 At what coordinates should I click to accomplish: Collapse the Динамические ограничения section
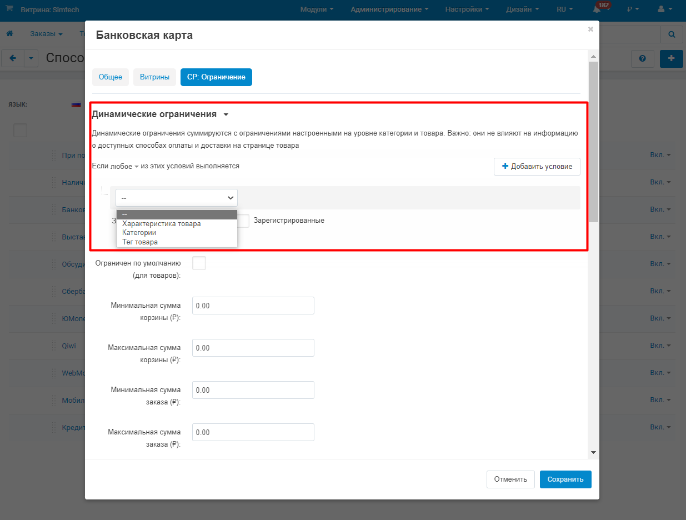coord(161,114)
